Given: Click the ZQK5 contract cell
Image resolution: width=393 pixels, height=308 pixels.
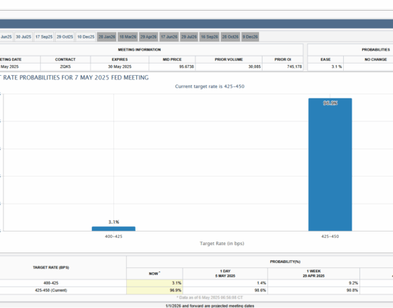Looking at the screenshot, I should tap(65, 66).
